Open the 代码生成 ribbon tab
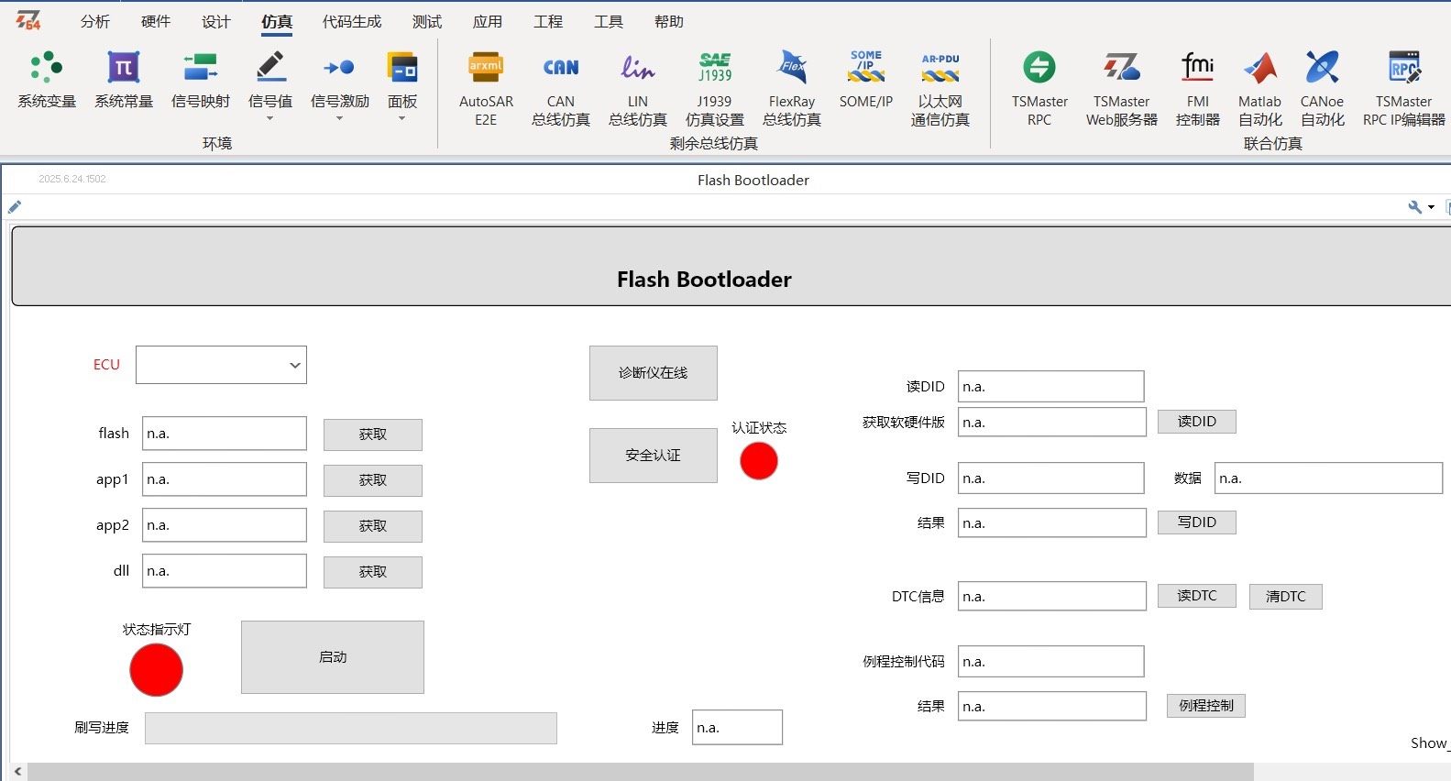Screen dimensions: 1451x781 tap(352, 21)
